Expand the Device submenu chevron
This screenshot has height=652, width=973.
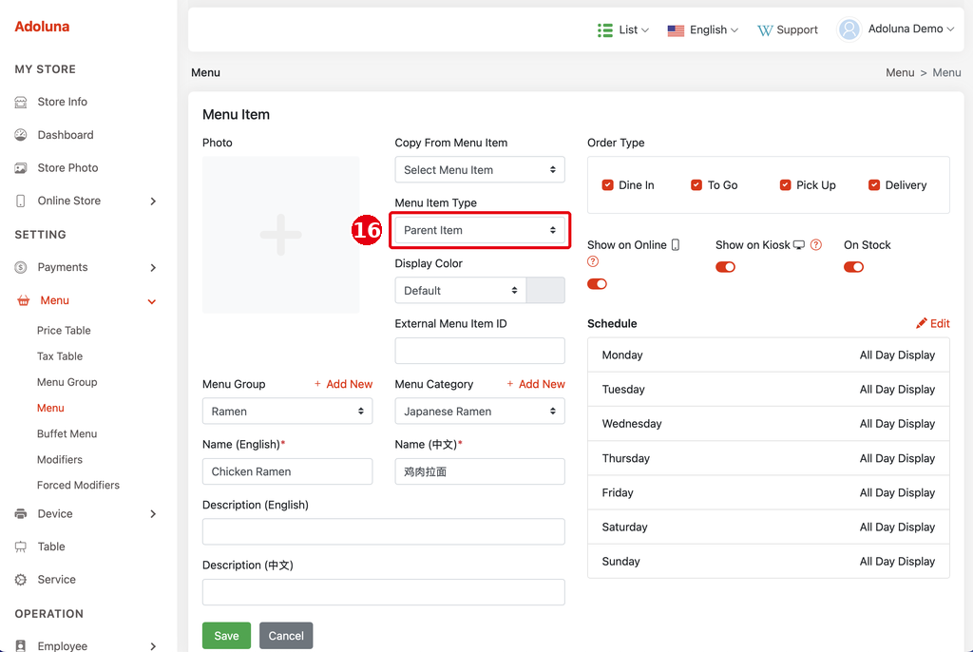pos(153,514)
